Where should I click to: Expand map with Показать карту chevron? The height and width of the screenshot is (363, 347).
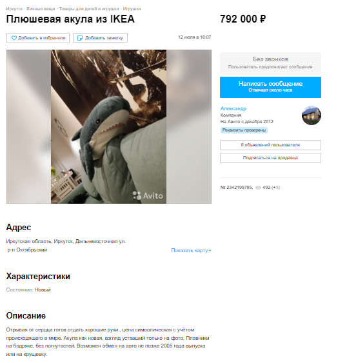[210, 250]
